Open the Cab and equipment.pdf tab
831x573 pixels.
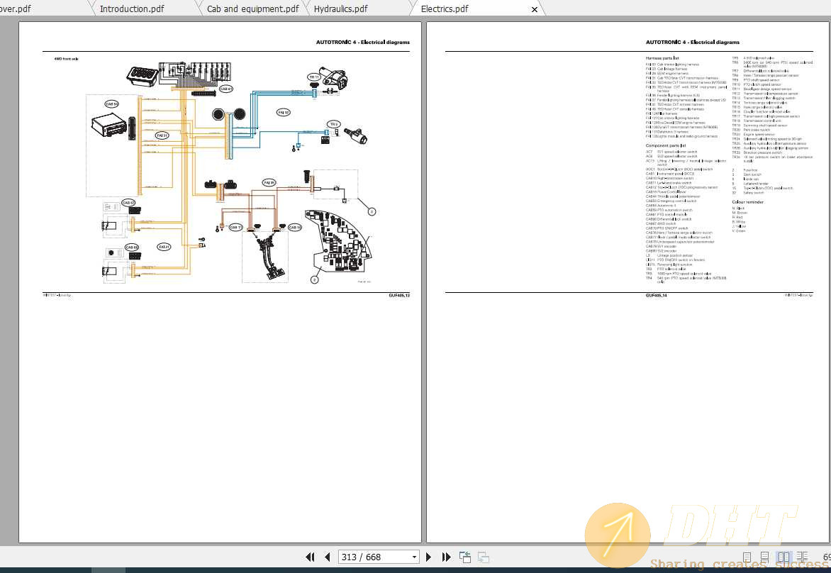pyautogui.click(x=252, y=9)
